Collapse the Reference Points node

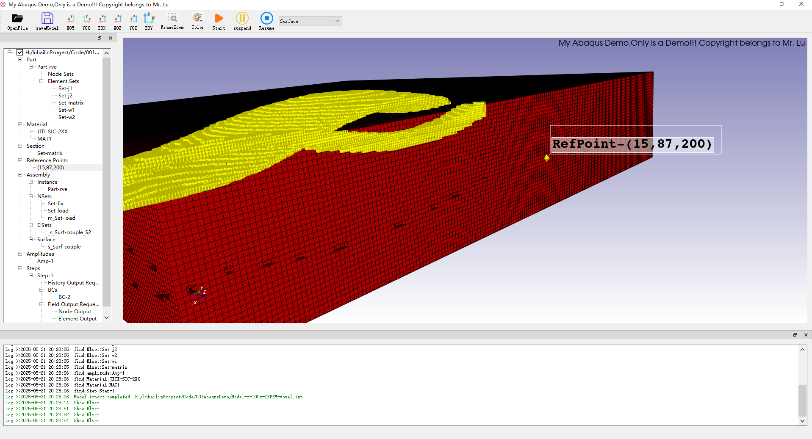20,160
